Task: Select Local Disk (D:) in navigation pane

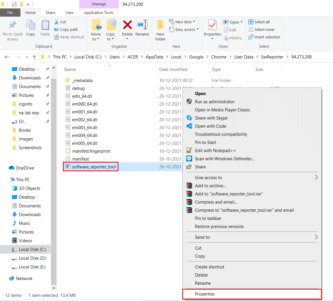Action: (32, 258)
